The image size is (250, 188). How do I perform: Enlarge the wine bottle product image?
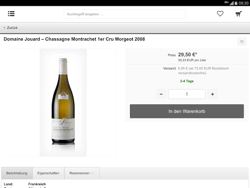pyautogui.click(x=63, y=102)
